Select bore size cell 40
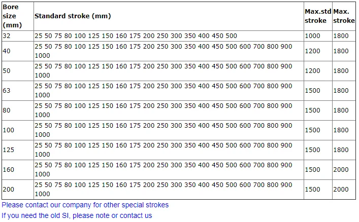Image resolution: width=359 pixels, height=222 pixels. (x=18, y=51)
